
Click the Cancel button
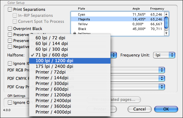coord(140,109)
